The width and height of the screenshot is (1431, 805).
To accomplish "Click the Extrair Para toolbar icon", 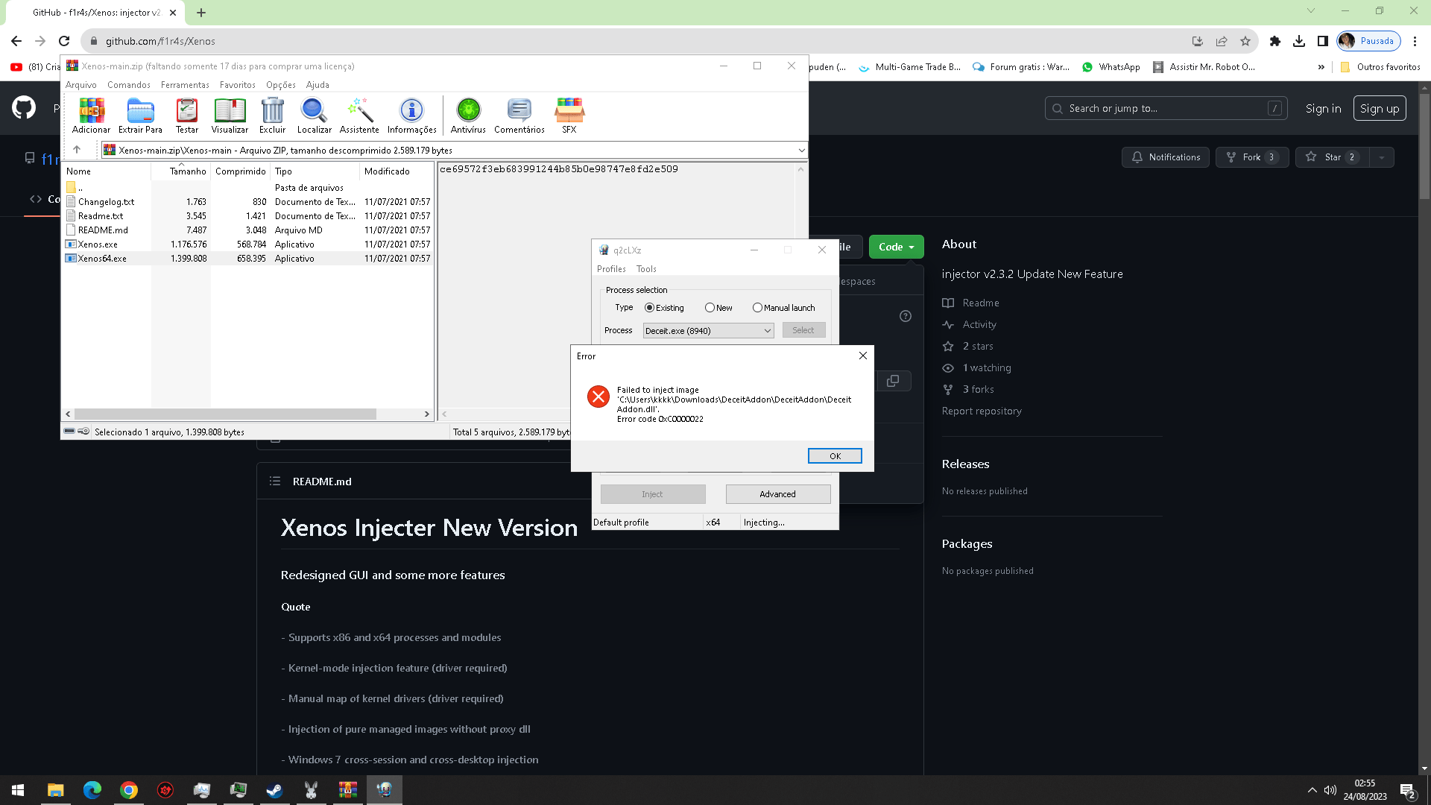I will tap(140, 116).
